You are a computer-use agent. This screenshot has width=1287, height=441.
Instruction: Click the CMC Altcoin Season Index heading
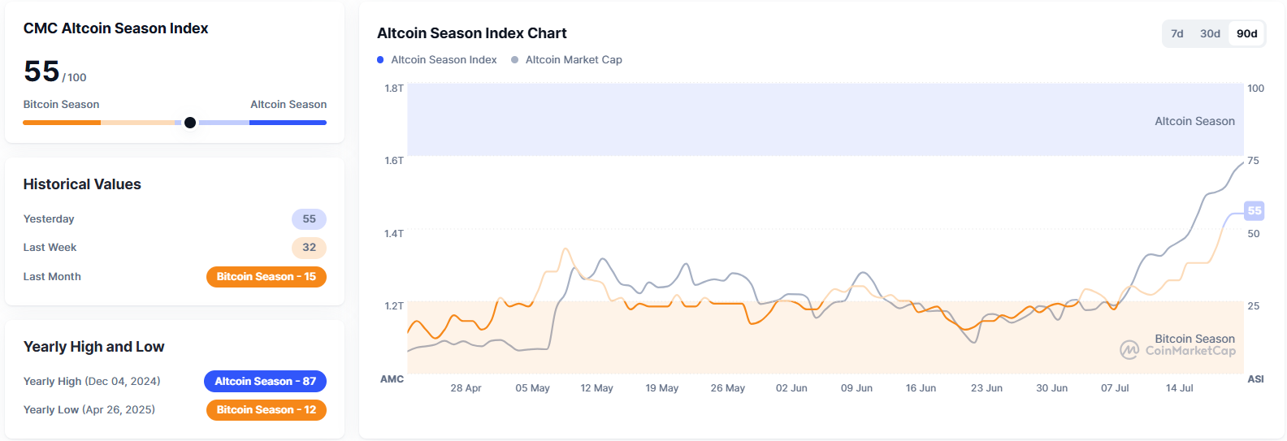[115, 28]
